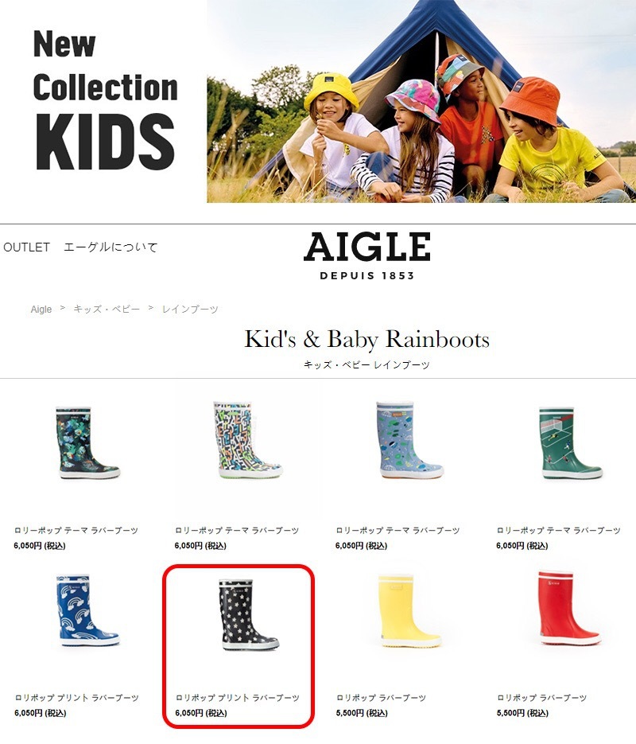Click the New Collection KIDS headline
Image resolution: width=636 pixels, height=744 pixels.
[105, 99]
